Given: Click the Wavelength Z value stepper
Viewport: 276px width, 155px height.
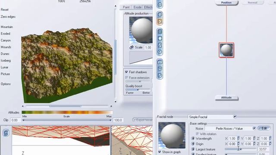Looking at the screenshot, I should [270, 139].
